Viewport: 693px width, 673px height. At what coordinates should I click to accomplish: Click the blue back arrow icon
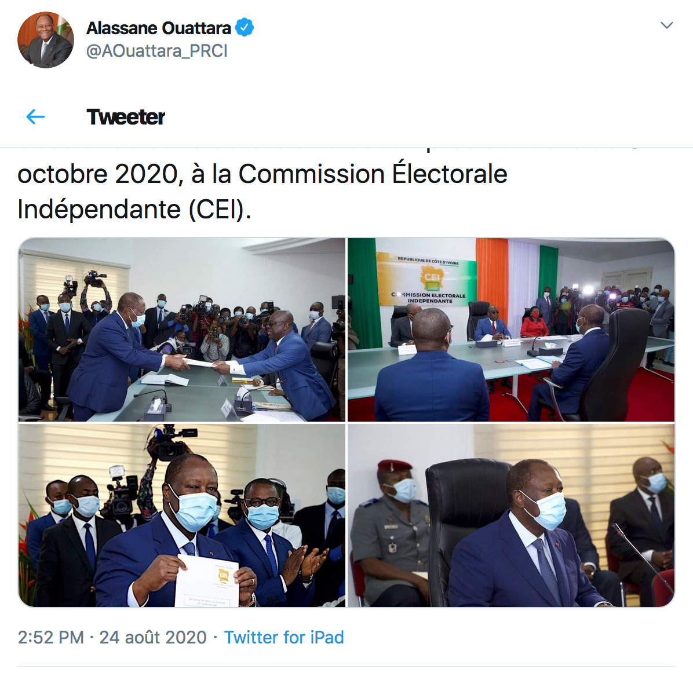point(35,117)
